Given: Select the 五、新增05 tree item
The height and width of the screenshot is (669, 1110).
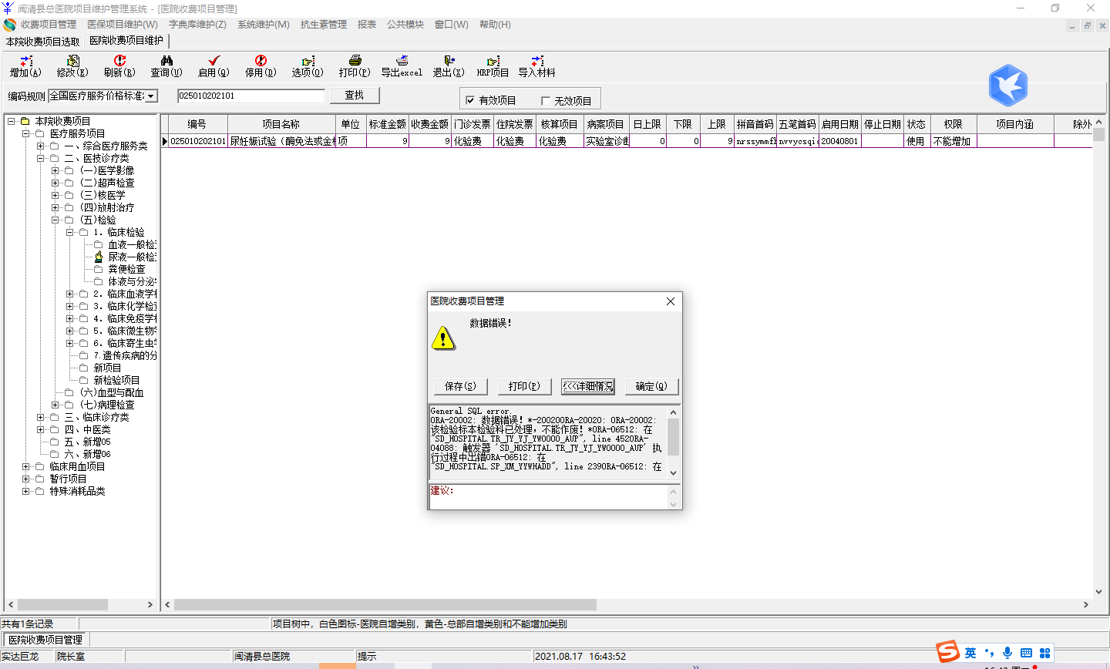Looking at the screenshot, I should click(x=88, y=442).
